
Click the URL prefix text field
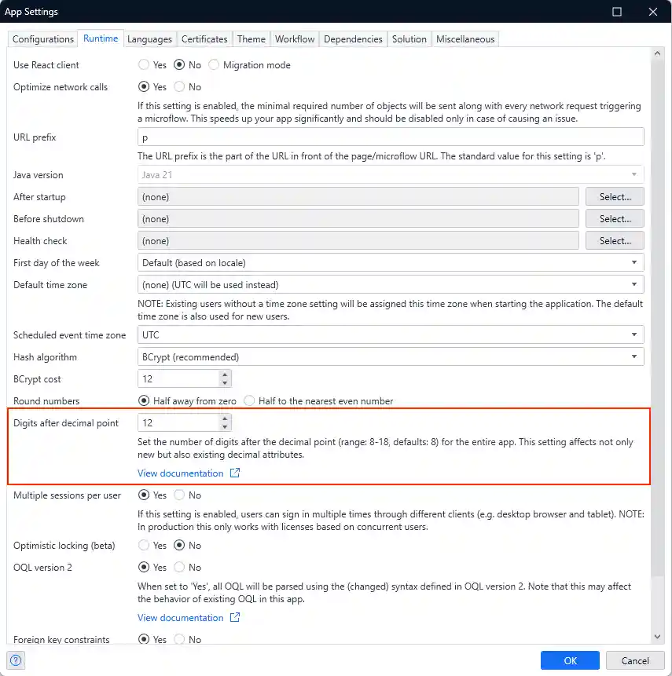click(x=391, y=137)
